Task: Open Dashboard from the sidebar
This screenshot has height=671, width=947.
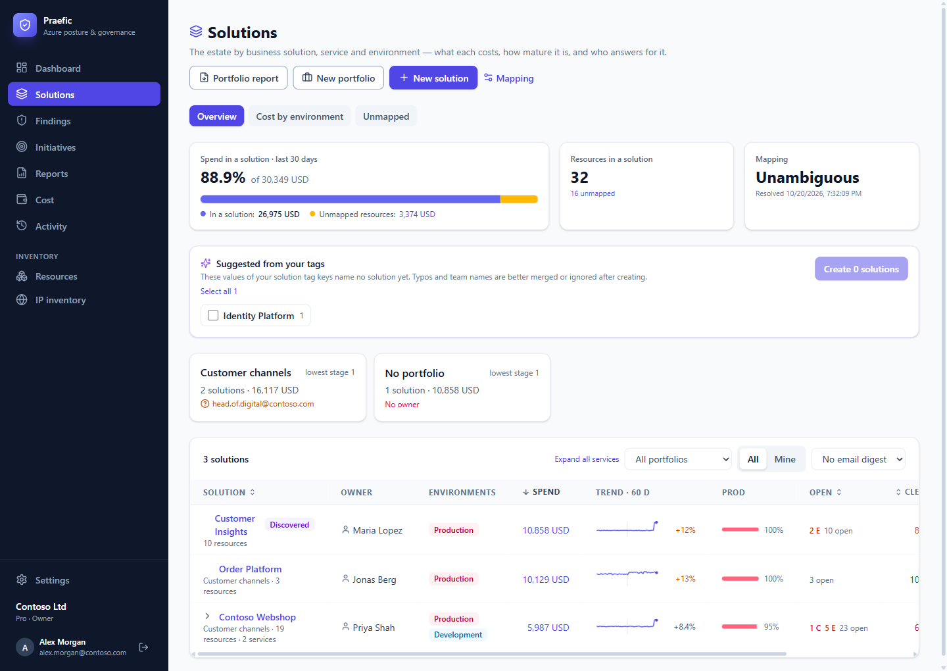Action: pyautogui.click(x=84, y=68)
